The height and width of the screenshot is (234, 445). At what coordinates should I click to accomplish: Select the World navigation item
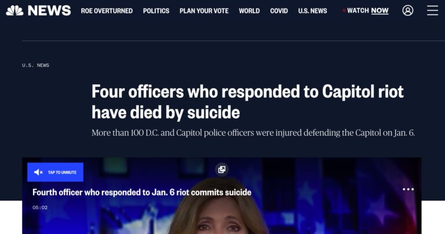249,11
